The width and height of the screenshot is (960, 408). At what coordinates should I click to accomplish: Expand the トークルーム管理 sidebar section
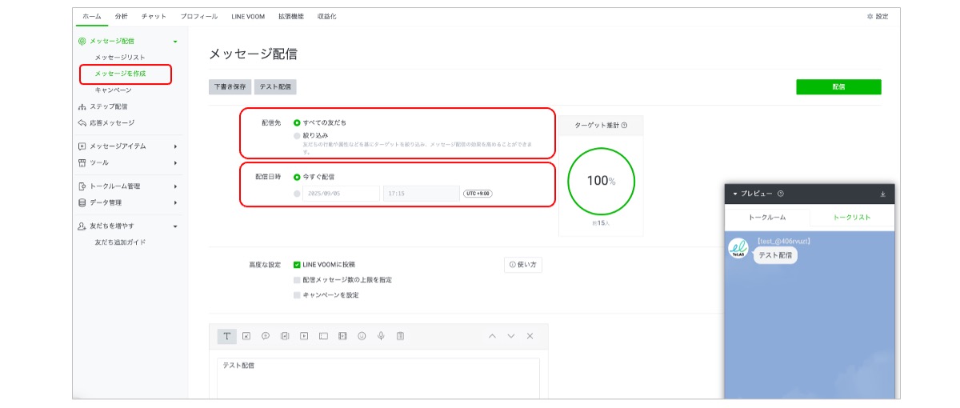click(175, 186)
